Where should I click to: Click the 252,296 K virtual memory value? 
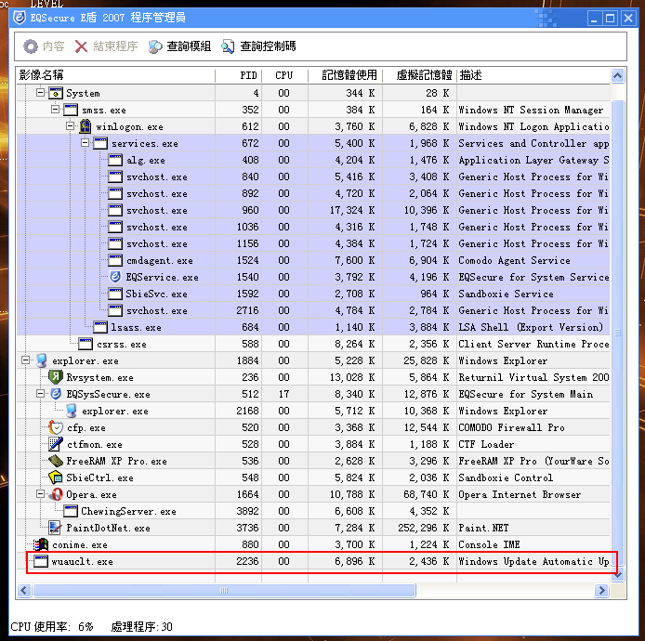pos(424,528)
